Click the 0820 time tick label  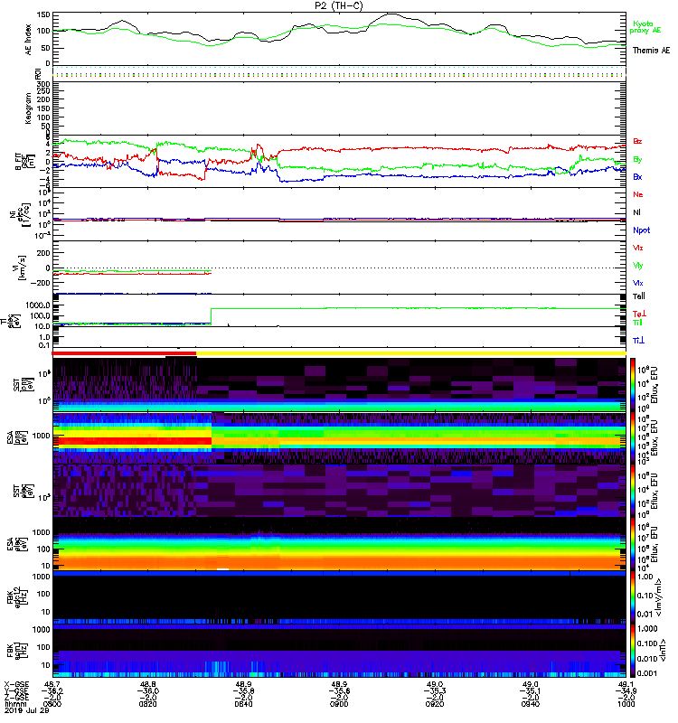147,704
